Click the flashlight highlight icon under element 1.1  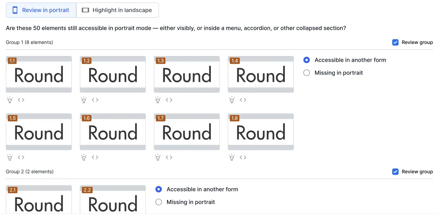click(10, 100)
